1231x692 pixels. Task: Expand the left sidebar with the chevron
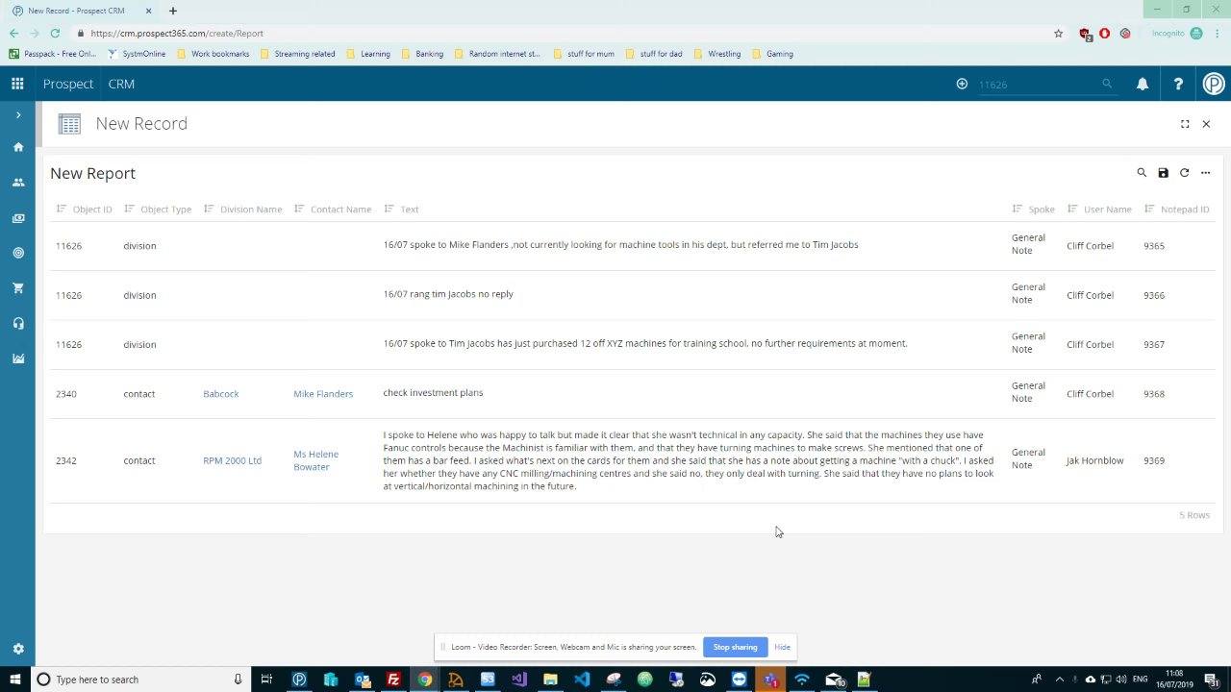point(17,114)
